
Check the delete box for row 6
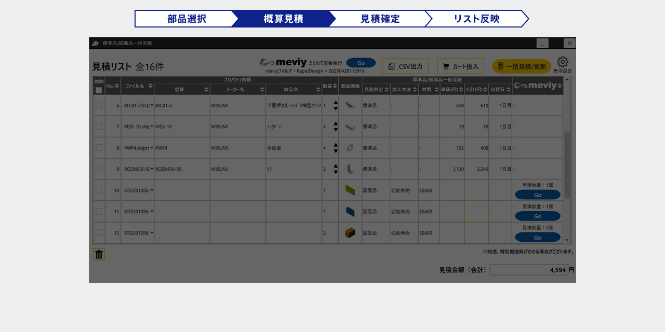[x=99, y=105]
